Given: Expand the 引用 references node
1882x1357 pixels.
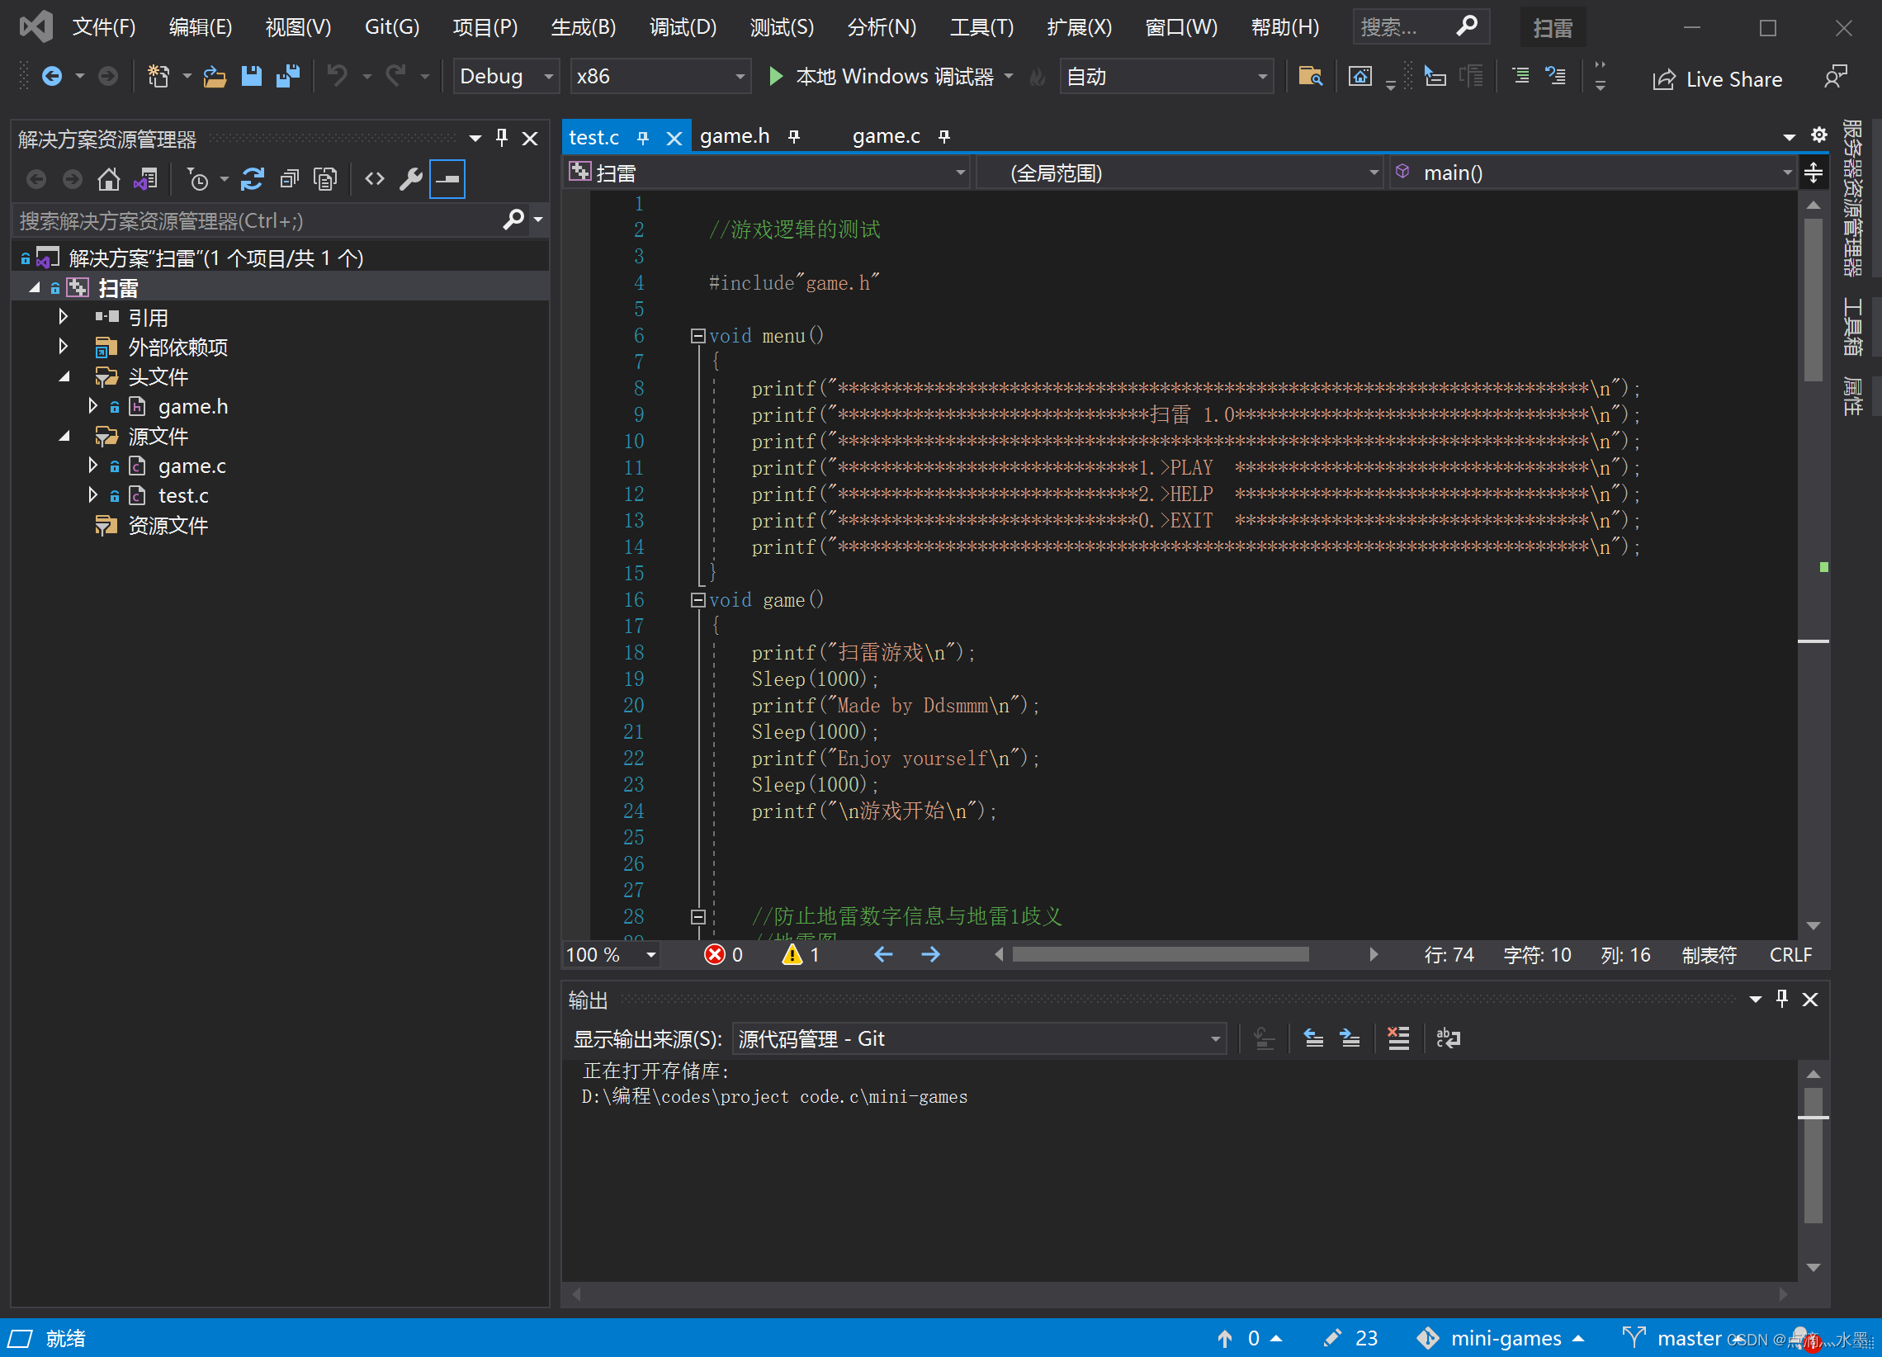Looking at the screenshot, I should point(63,316).
